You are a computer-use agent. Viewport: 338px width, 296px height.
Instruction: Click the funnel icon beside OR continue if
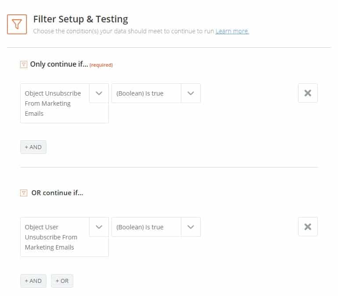(24, 193)
